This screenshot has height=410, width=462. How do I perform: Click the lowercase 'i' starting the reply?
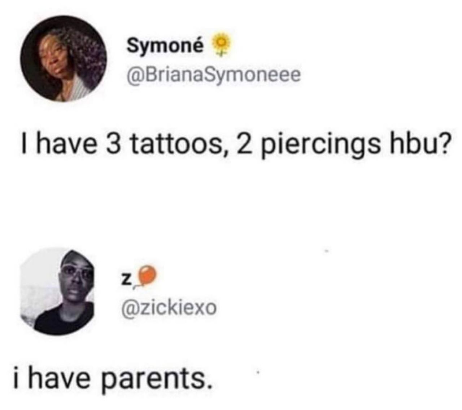(x=17, y=378)
